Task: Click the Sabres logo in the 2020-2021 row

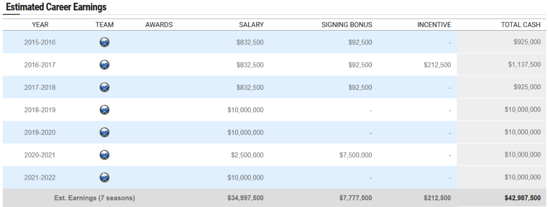Action: (x=105, y=155)
